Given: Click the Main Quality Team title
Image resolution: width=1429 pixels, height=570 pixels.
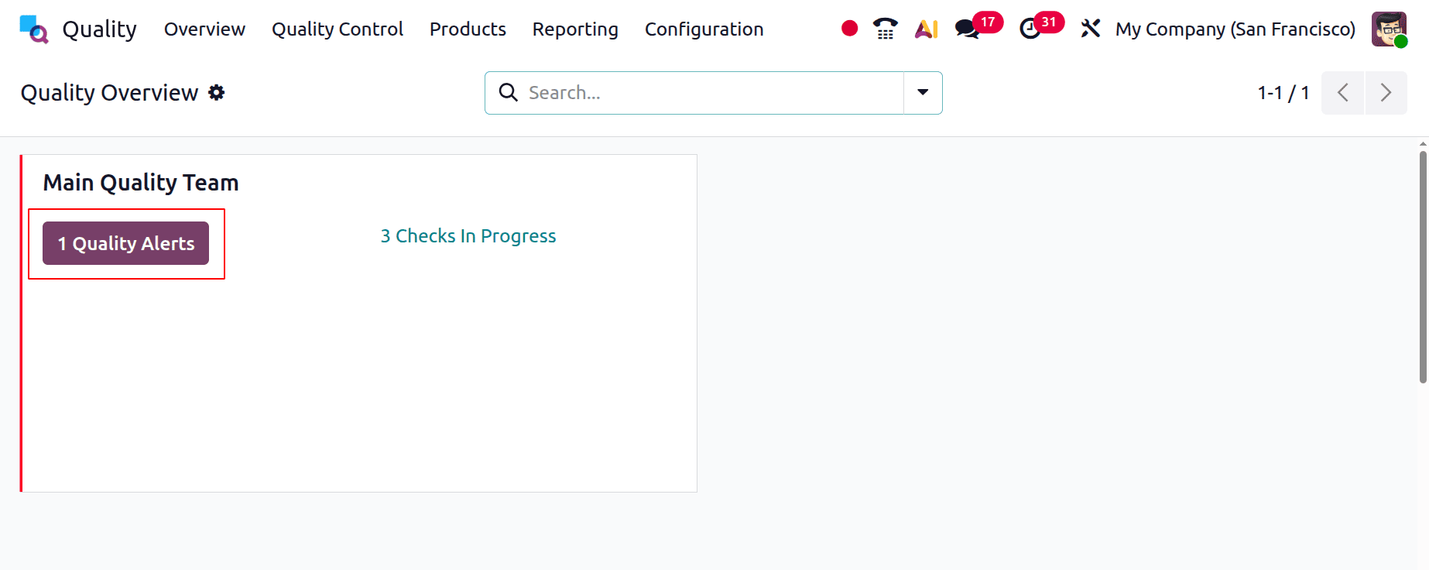Looking at the screenshot, I should [141, 183].
